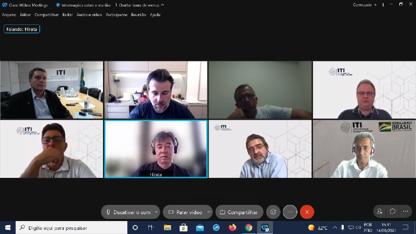
Task: Select the kitchen-background video tile
Action: pyautogui.click(x=155, y=90)
